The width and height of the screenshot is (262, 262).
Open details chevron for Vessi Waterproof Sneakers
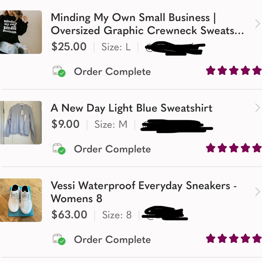coord(257,192)
